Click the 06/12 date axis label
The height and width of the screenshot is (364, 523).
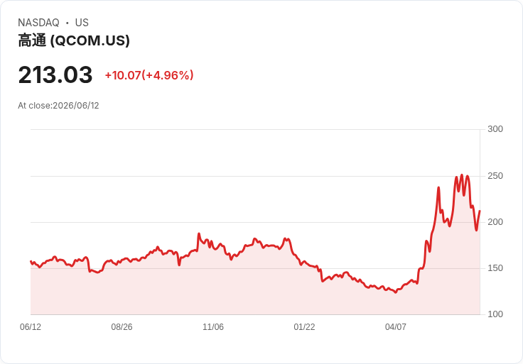(x=31, y=326)
